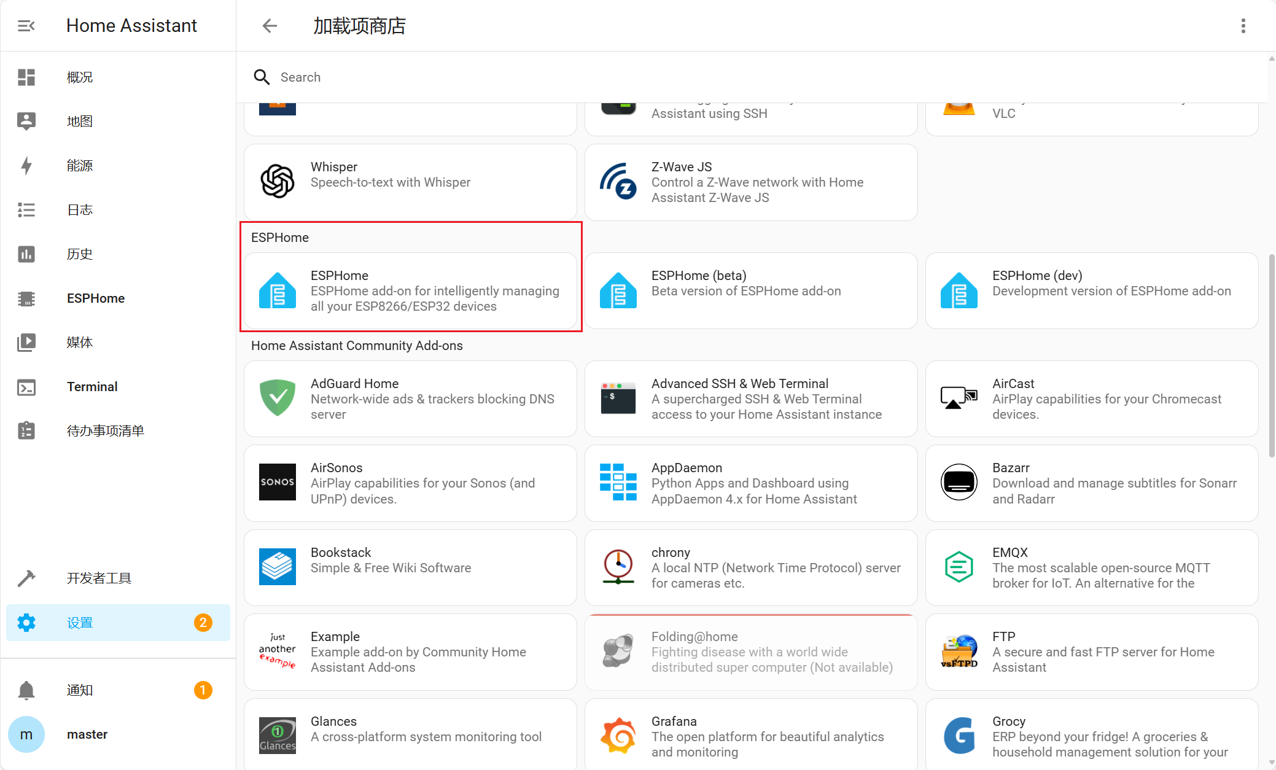Click the page vertical scrollbar

[1271, 356]
